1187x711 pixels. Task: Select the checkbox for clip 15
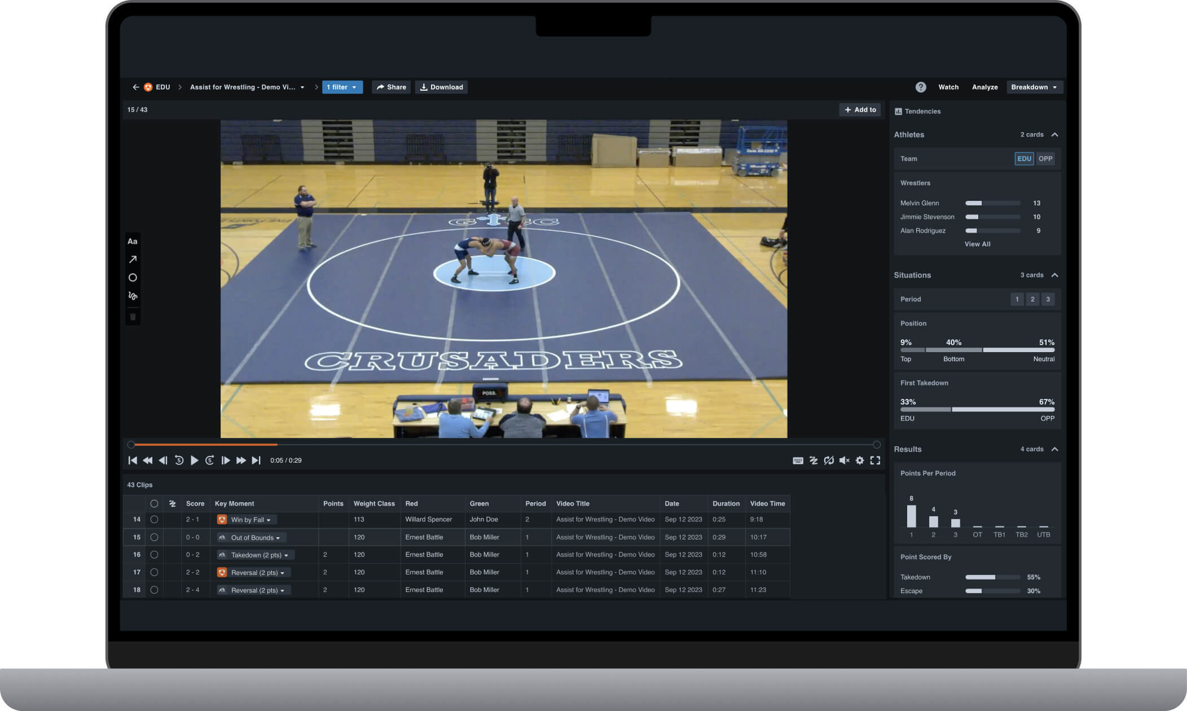[155, 537]
